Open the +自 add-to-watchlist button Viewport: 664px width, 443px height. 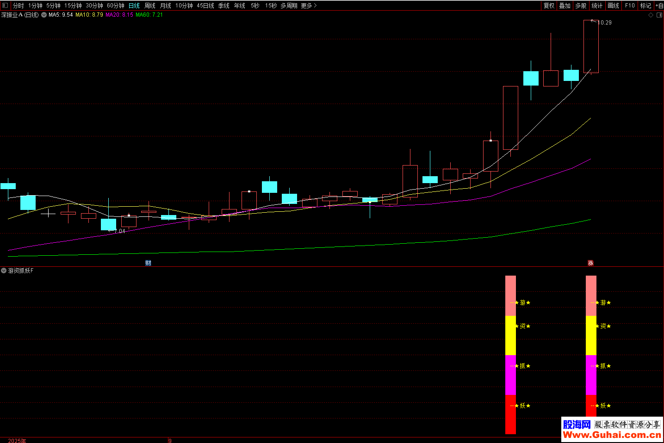659,6
